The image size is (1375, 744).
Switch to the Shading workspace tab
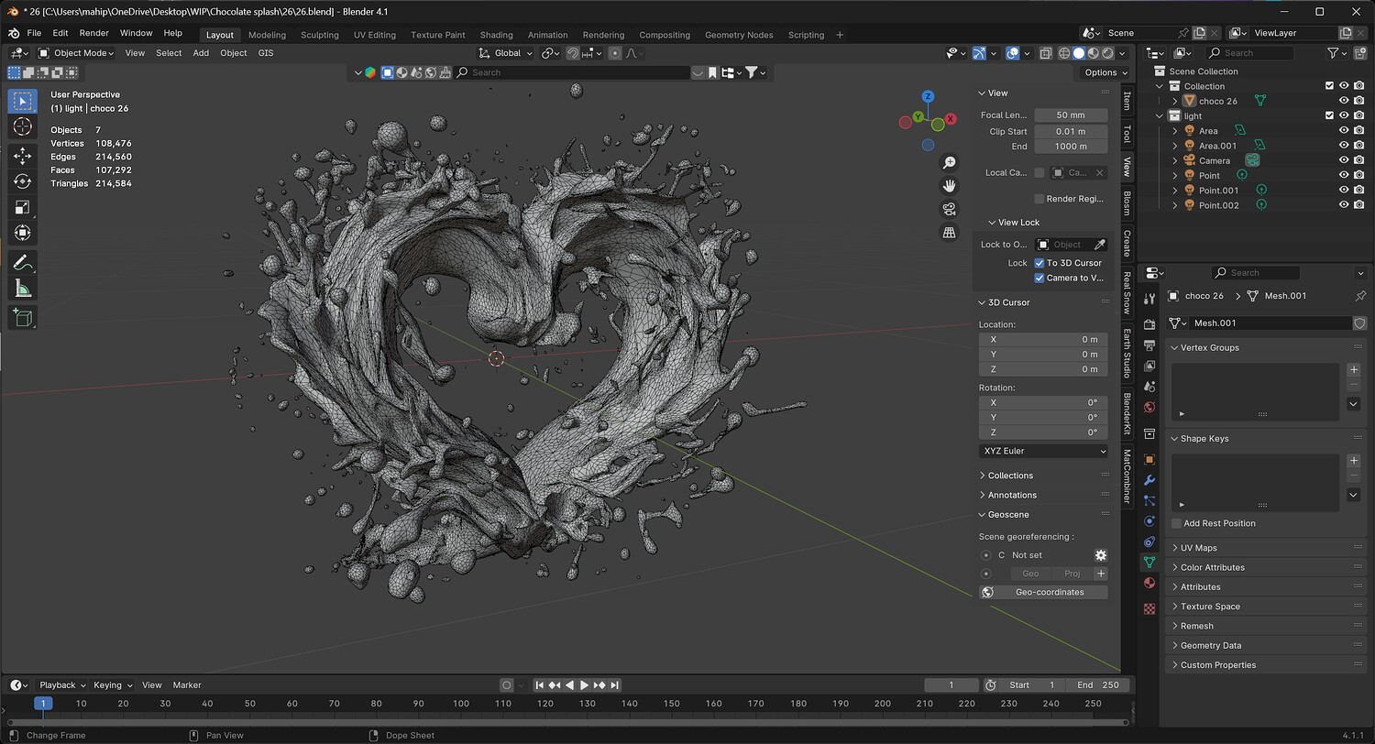tap(496, 35)
